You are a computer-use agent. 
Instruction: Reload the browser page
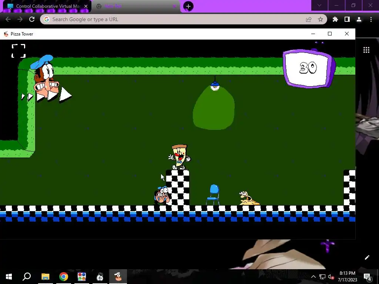tap(32, 19)
